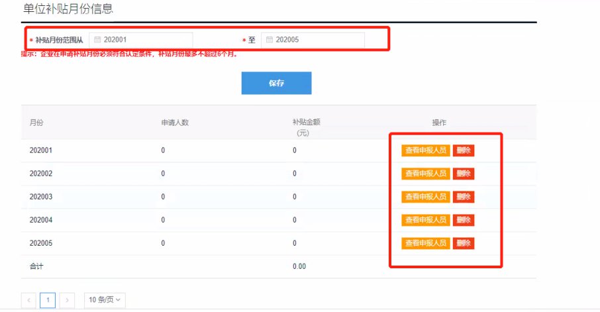Delete (删除) the 202001 row
Viewport: 600px width, 312px height.
coord(464,150)
